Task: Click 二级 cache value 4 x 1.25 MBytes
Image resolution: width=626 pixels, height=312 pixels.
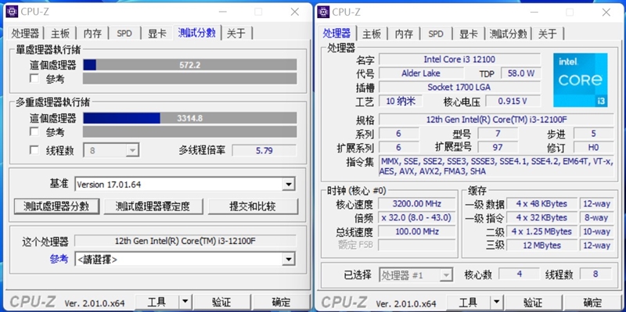Action: click(x=541, y=231)
